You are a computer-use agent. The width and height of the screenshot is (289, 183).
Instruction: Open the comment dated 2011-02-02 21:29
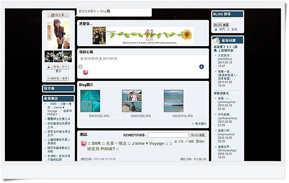[227, 120]
